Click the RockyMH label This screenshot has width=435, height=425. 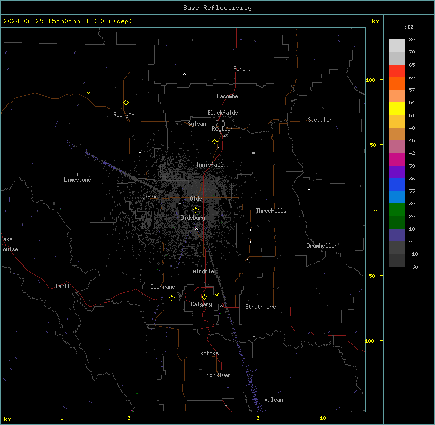[124, 115]
